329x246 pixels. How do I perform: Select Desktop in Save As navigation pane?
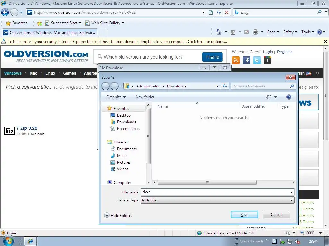(x=124, y=115)
